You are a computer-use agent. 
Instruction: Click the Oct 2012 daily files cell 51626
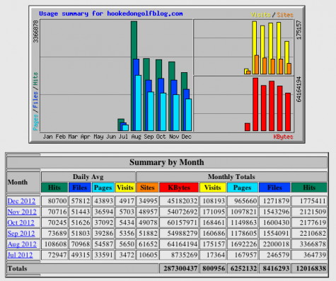click(80, 223)
